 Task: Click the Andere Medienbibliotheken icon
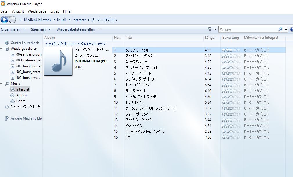pyautogui.click(x=7, y=118)
